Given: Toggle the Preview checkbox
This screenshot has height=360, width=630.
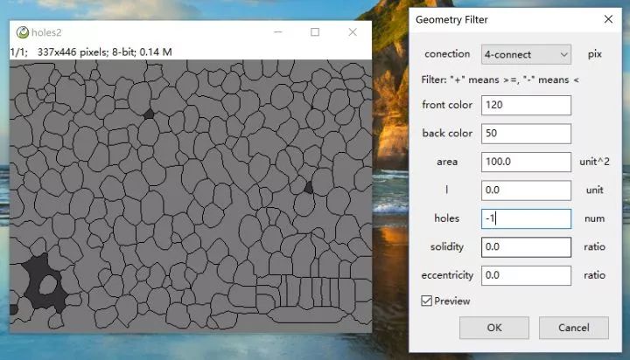Looking at the screenshot, I should (x=426, y=301).
